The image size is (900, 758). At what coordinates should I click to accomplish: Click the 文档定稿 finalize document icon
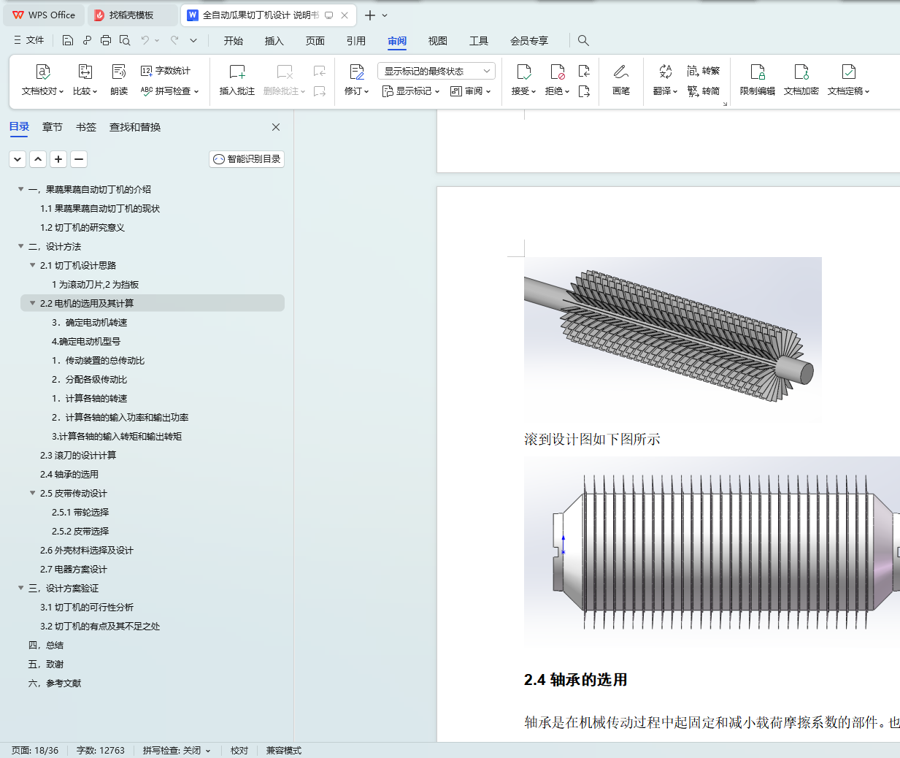tap(848, 72)
